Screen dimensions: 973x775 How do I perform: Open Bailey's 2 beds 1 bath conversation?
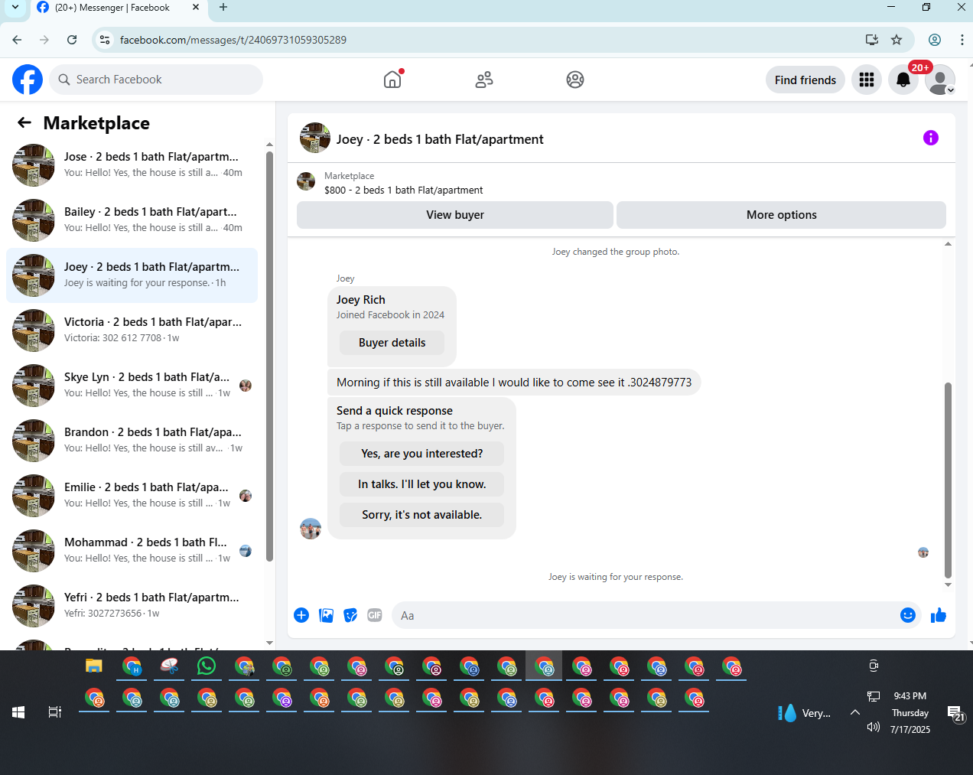point(132,220)
